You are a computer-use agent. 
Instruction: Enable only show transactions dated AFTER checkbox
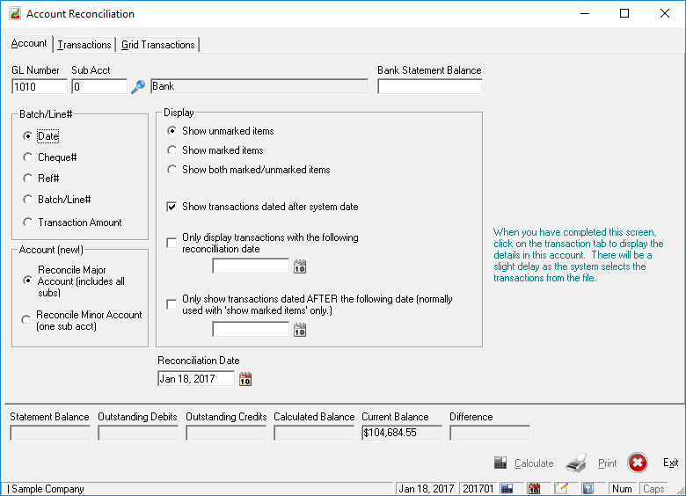(172, 304)
